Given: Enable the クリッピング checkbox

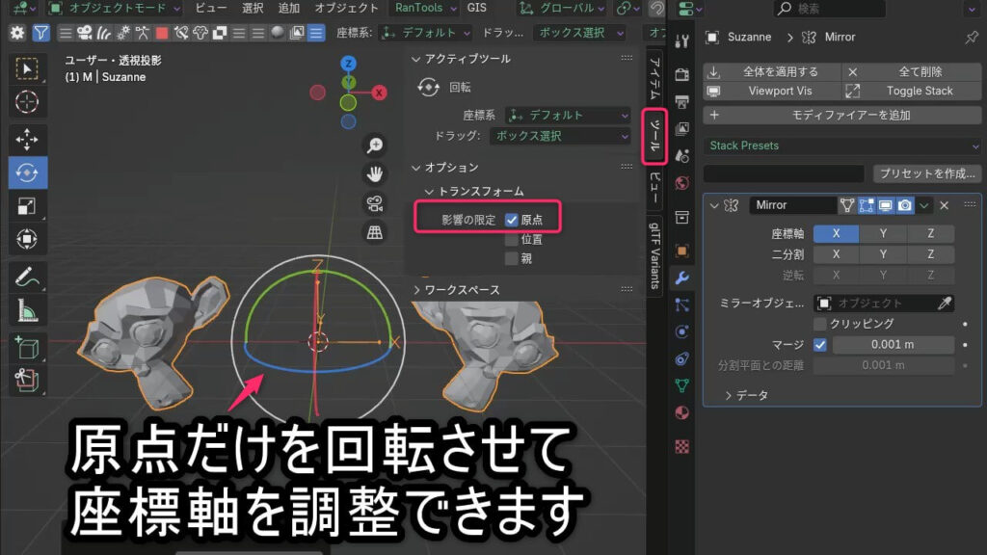Looking at the screenshot, I should pos(820,324).
